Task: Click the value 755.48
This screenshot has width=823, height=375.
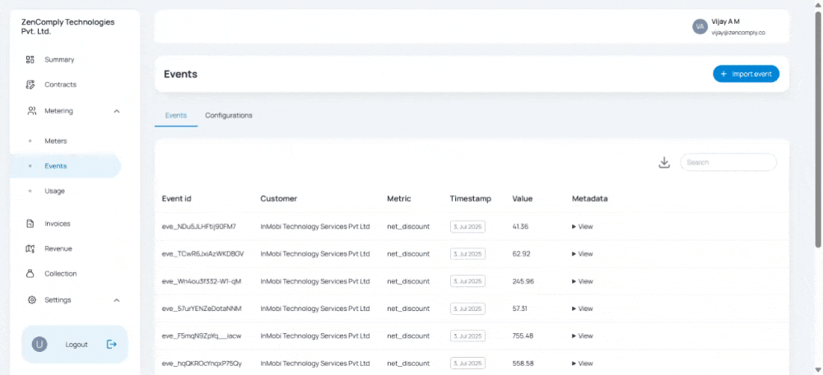Action: tap(523, 336)
